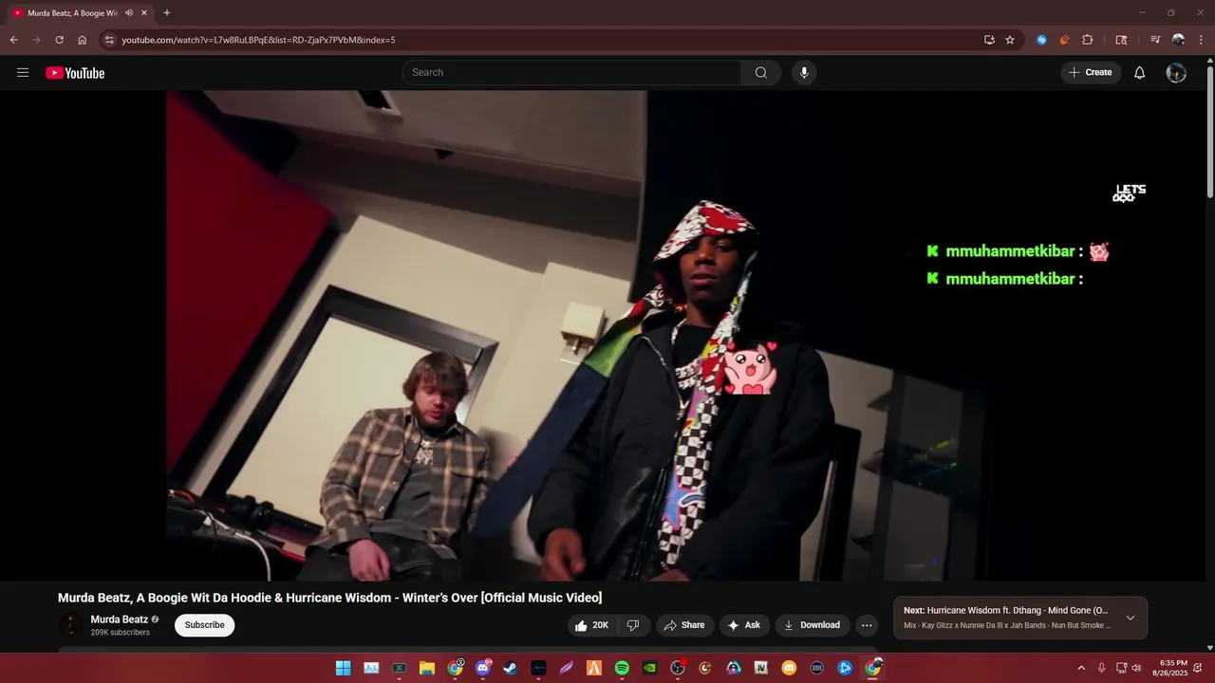
Task: Open File Explorer from taskbar
Action: (x=427, y=668)
